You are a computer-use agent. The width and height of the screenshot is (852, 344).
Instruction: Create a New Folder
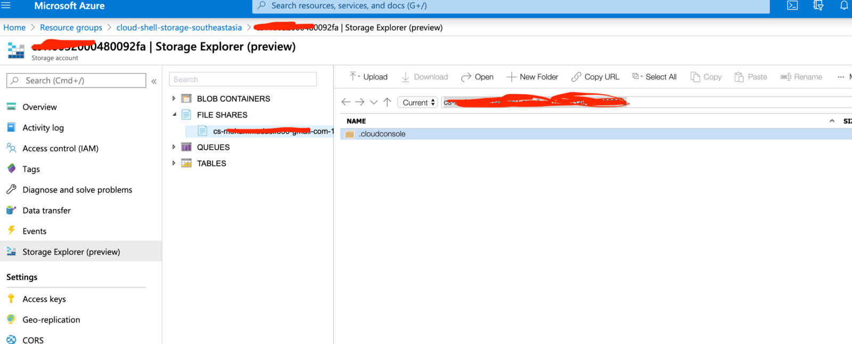point(532,77)
